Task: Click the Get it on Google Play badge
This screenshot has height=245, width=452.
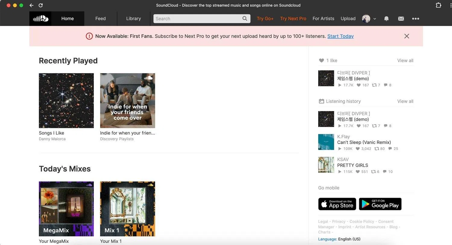Action: [380, 204]
